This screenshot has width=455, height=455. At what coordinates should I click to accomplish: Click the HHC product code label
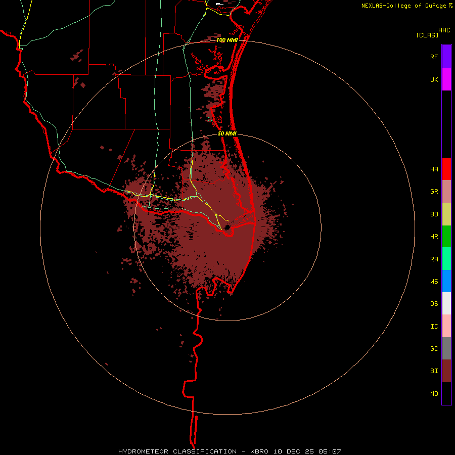point(444,30)
